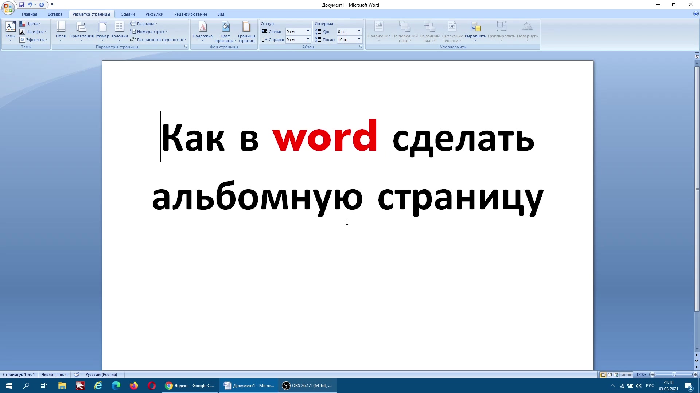The height and width of the screenshot is (393, 700).
Task: Switch to the Главная tab
Action: click(x=29, y=14)
